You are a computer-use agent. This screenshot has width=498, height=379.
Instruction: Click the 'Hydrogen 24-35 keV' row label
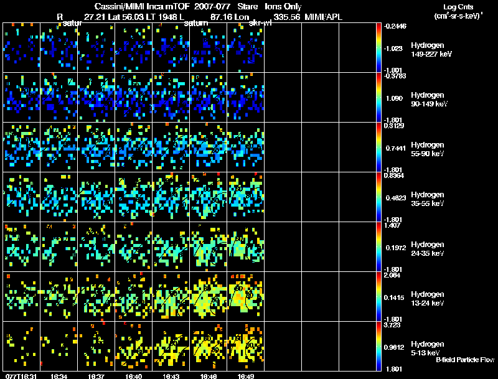[428, 249]
